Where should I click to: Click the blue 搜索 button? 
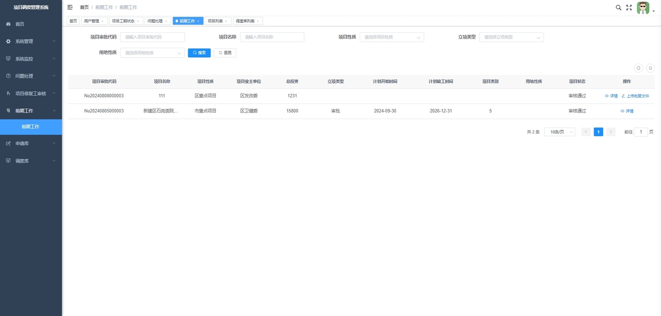199,53
